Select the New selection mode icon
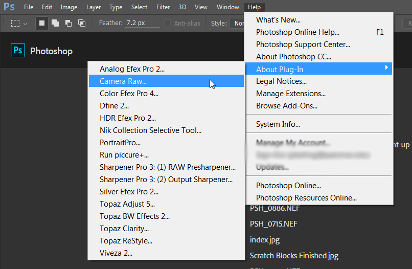Image resolution: width=412 pixels, height=269 pixels. pos(43,23)
